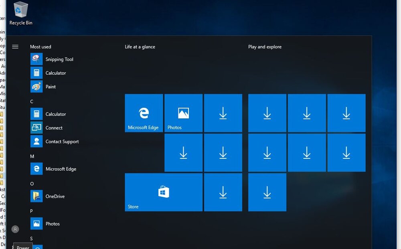Image resolution: width=401 pixels, height=249 pixels.
Task: Open the Recycle Bin desktop icon
Action: pos(21,13)
